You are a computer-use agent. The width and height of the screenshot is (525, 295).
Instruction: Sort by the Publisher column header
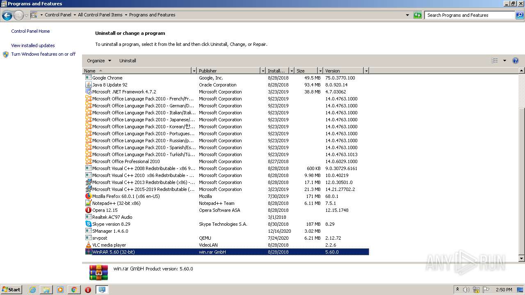pos(229,71)
